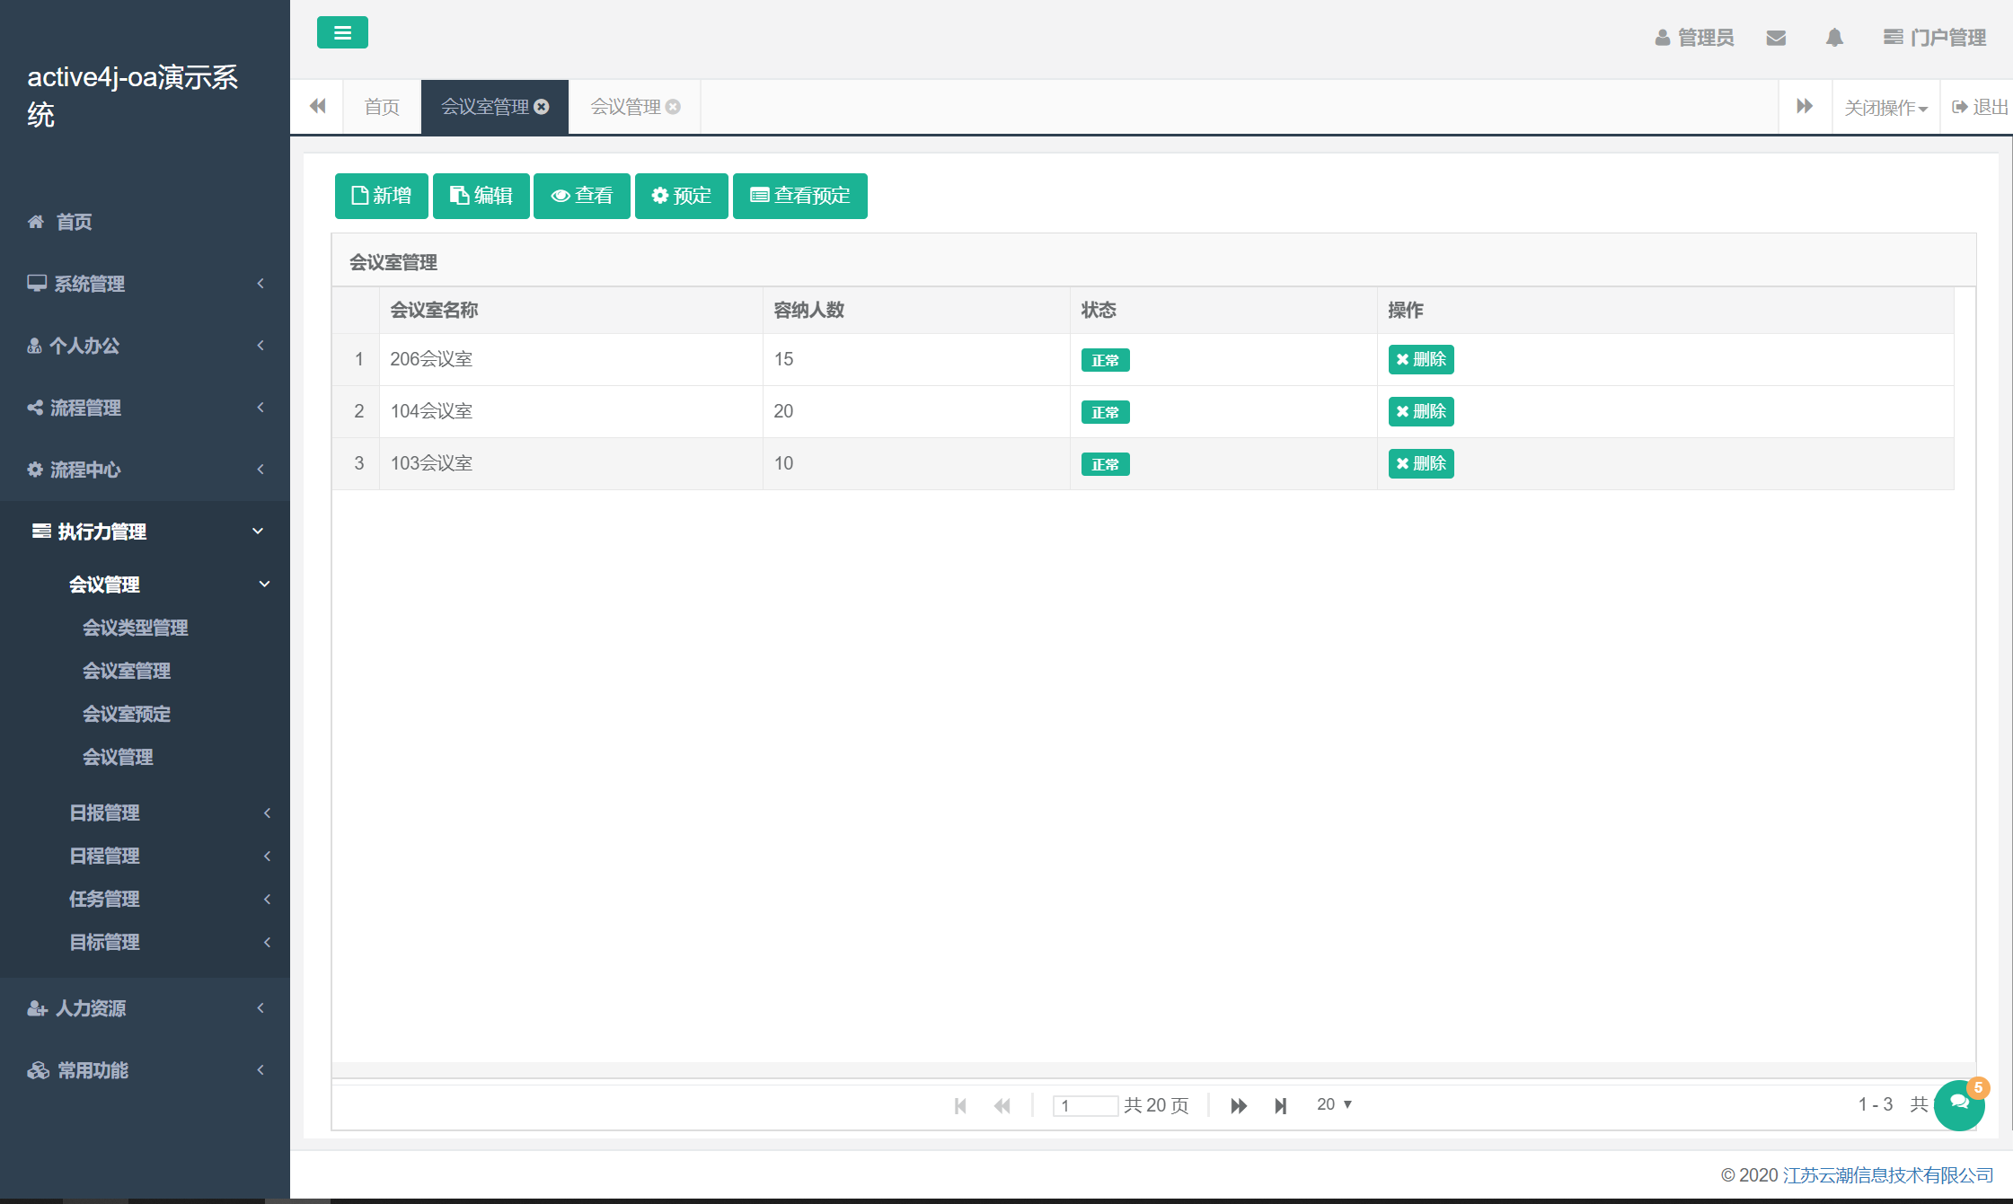The width and height of the screenshot is (2013, 1204).
Task: Click the 查看预定 button
Action: 800,196
